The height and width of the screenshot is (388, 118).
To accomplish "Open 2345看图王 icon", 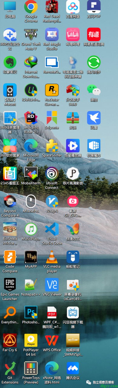I will coord(10,173).
